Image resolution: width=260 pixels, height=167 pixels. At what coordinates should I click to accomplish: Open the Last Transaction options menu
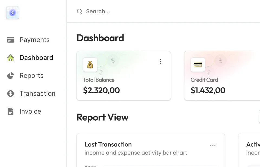point(213,145)
